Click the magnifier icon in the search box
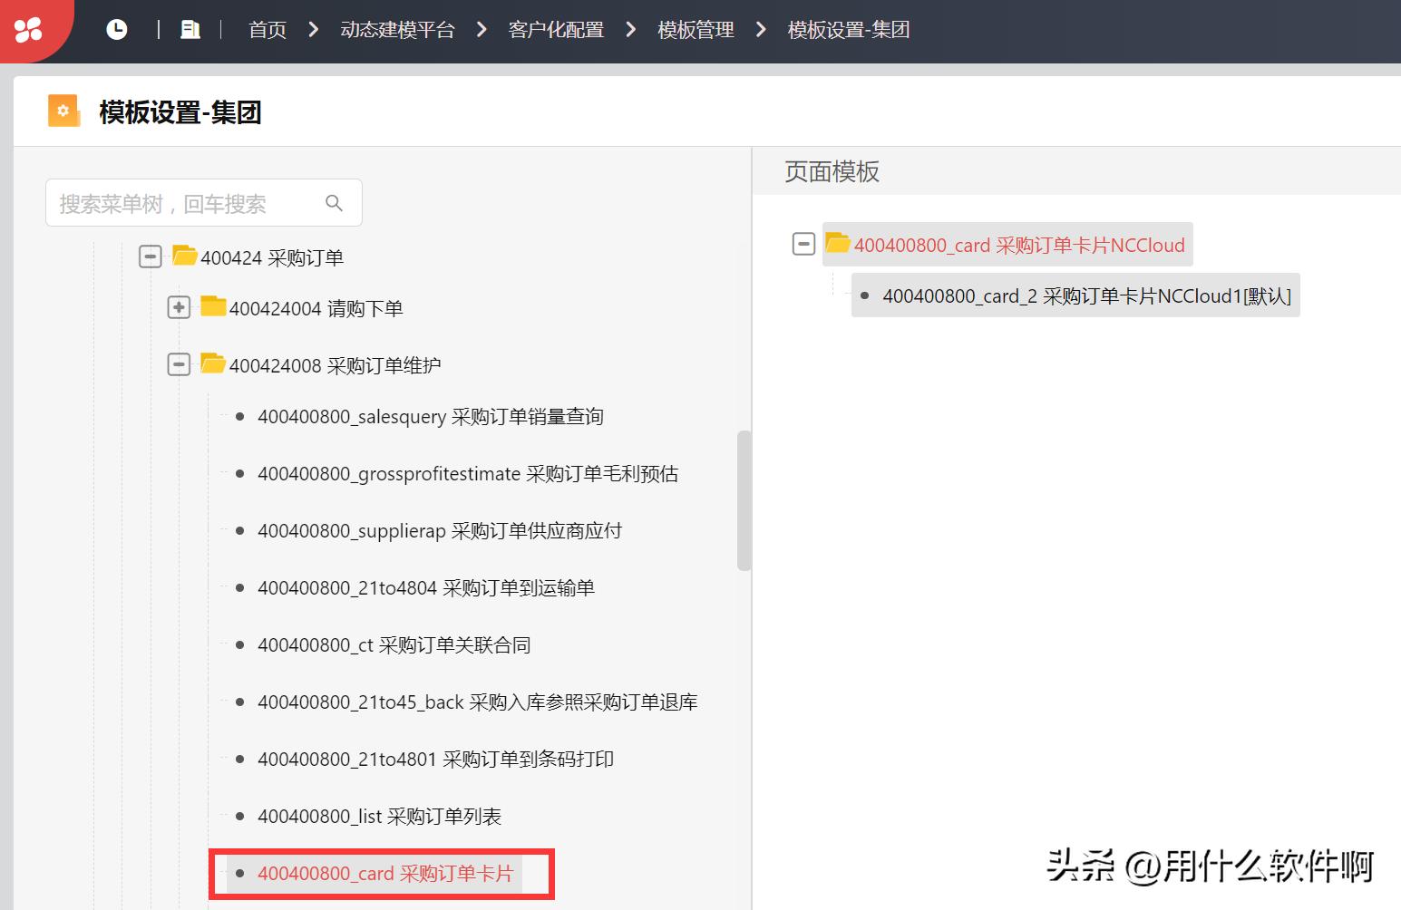Viewport: 1401px width, 910px height. coord(333,202)
